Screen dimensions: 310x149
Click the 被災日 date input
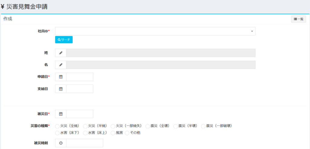[80, 114]
